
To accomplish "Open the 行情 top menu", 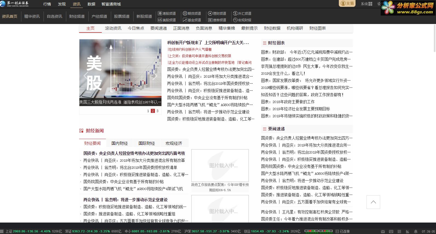I will [x=47, y=4].
